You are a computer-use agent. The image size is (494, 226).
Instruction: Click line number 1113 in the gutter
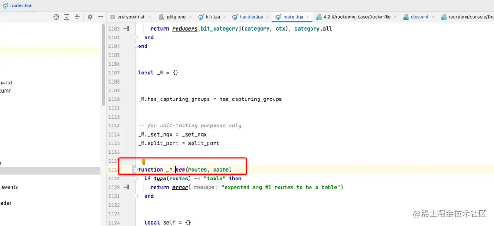pyautogui.click(x=114, y=126)
